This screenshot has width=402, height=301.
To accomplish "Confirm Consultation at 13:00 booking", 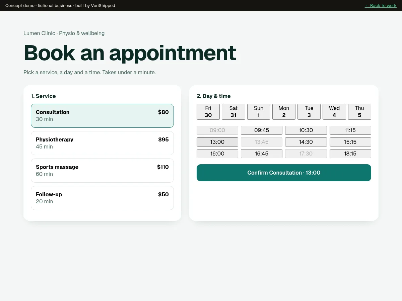I will [284, 173].
